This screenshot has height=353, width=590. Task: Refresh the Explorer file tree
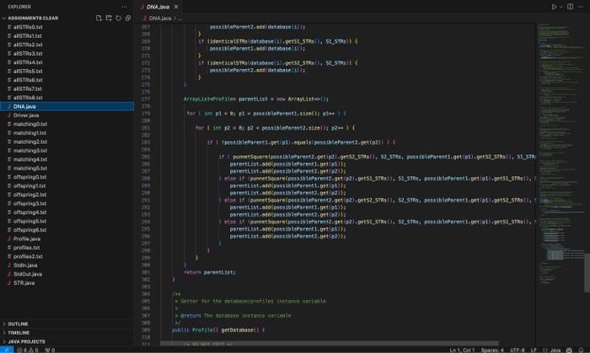(x=119, y=18)
